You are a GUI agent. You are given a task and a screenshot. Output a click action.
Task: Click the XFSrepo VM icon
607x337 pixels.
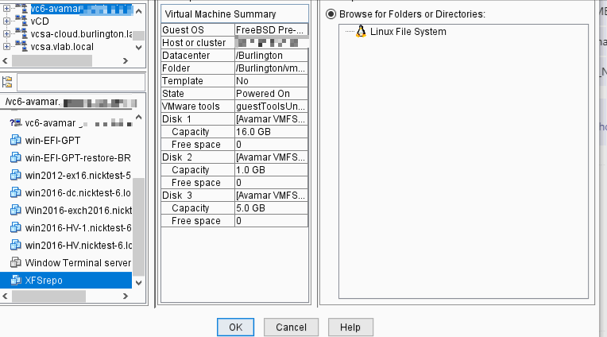coord(15,280)
